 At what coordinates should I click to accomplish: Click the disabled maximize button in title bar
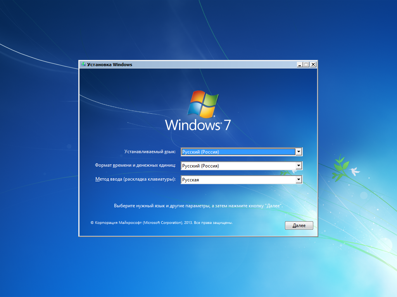coord(306,65)
